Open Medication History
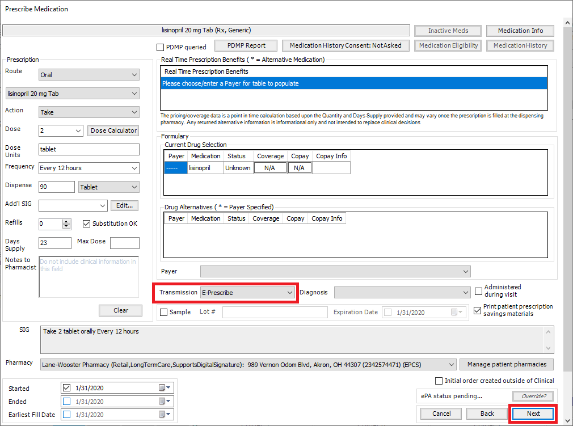Viewport: 573px width, 426px height. click(x=520, y=46)
